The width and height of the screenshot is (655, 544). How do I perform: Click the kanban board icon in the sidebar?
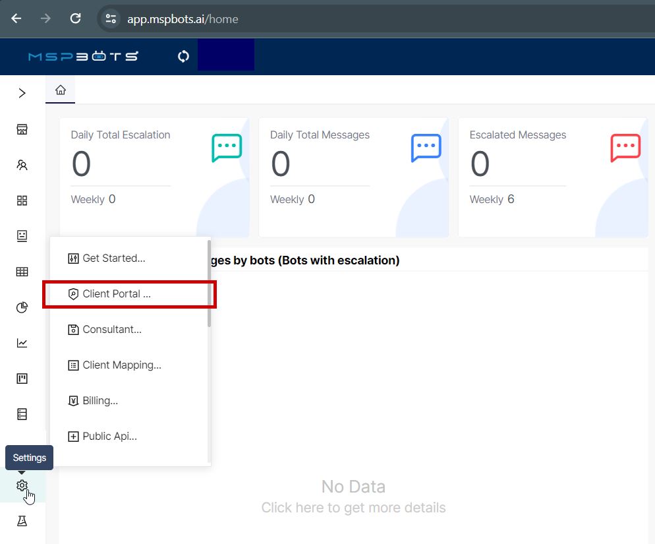pyautogui.click(x=22, y=378)
